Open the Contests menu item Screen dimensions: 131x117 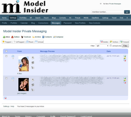click(x=63, y=18)
